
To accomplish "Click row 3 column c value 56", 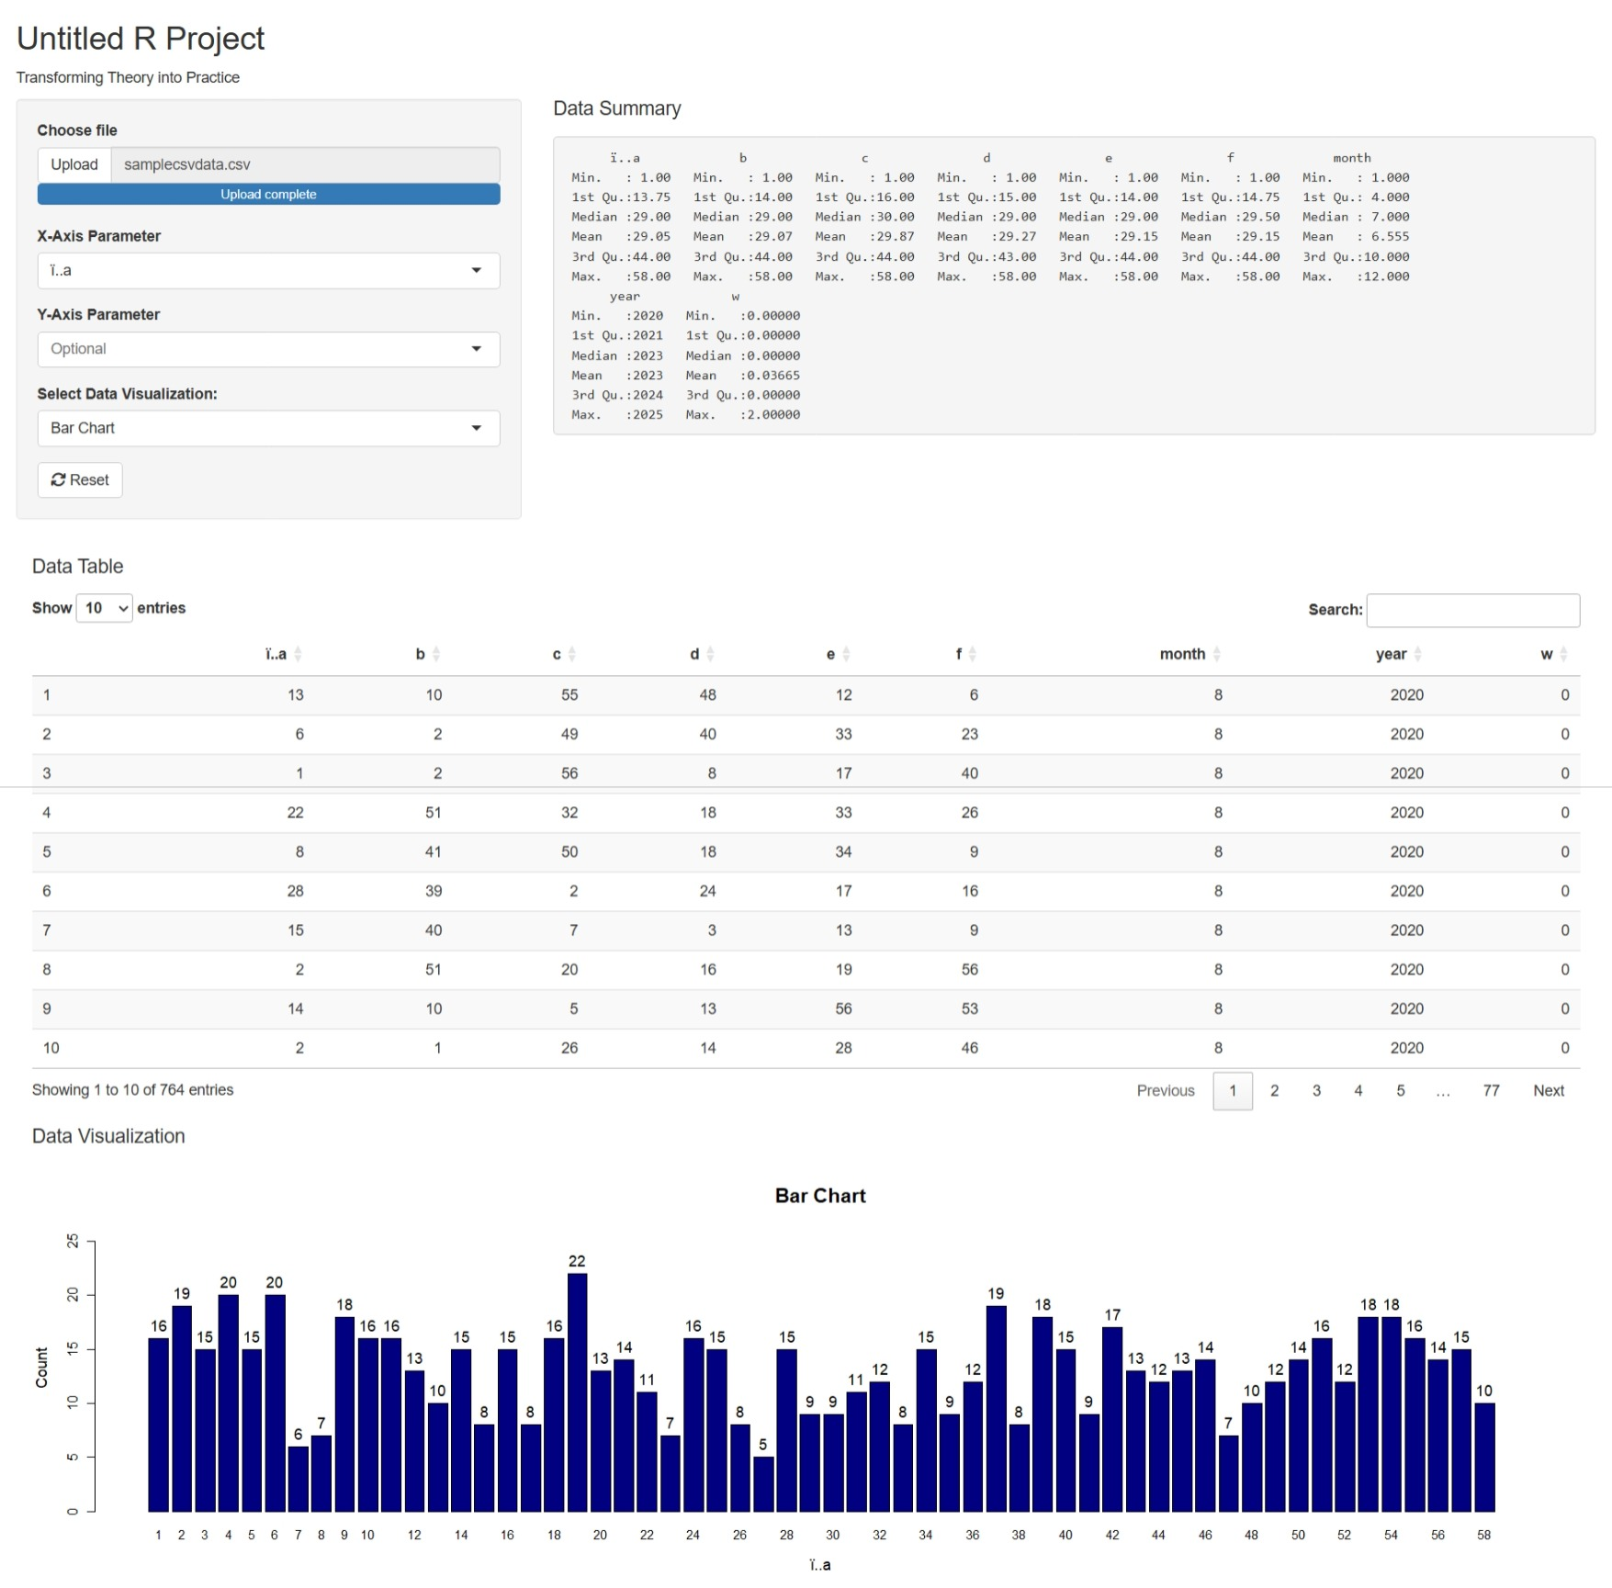I will (x=569, y=773).
